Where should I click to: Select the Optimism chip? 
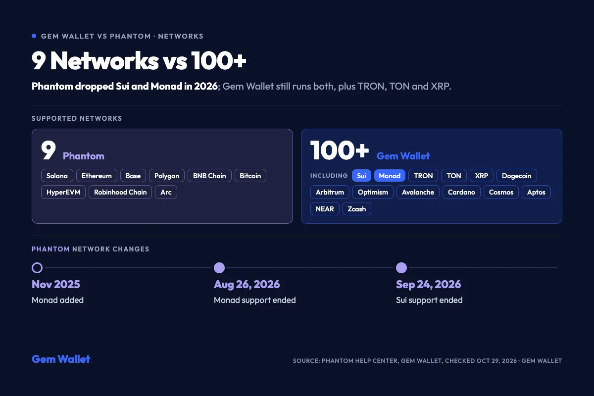click(373, 192)
